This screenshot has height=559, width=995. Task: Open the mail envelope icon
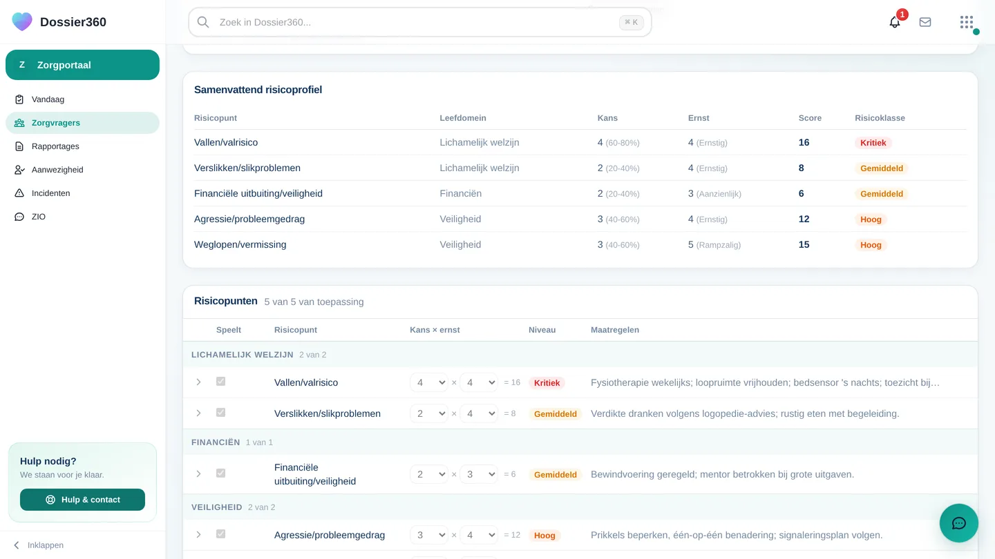pos(925,22)
